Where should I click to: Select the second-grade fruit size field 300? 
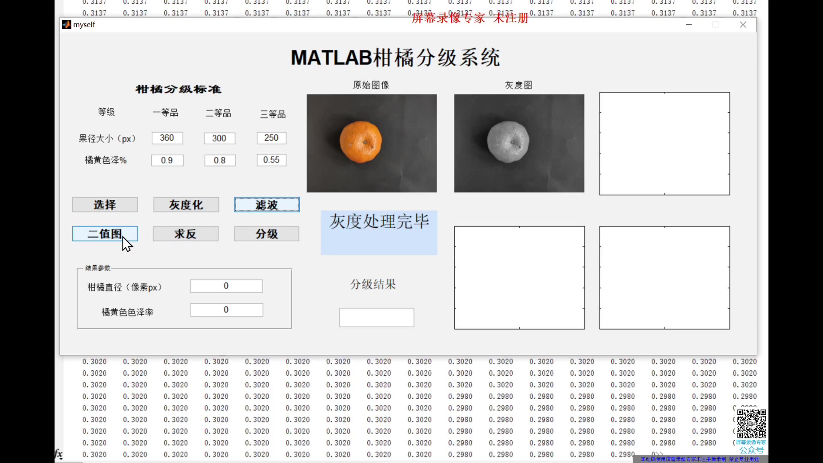(x=219, y=138)
